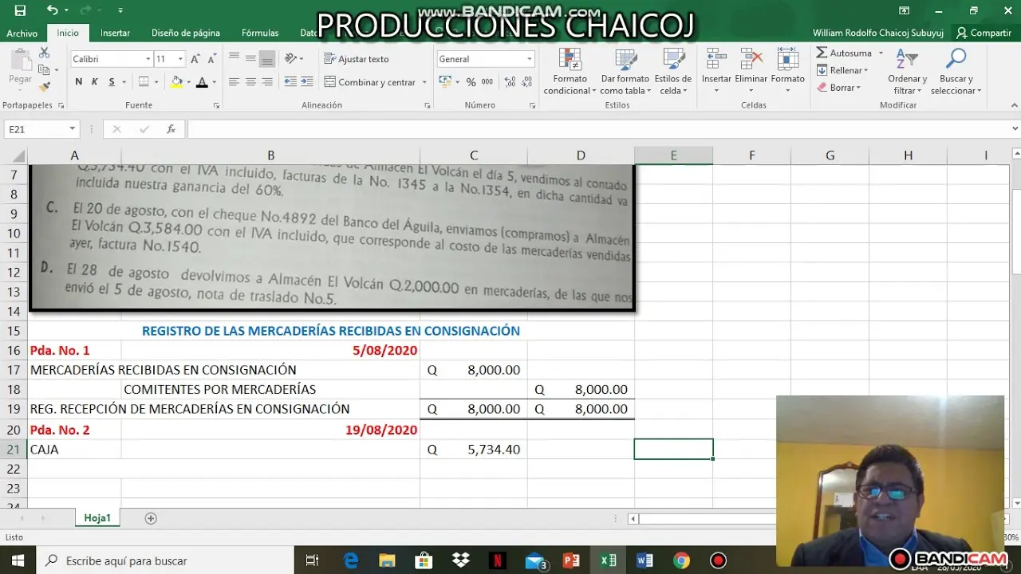Click the text orientation icon
The image size is (1021, 574).
click(291, 58)
